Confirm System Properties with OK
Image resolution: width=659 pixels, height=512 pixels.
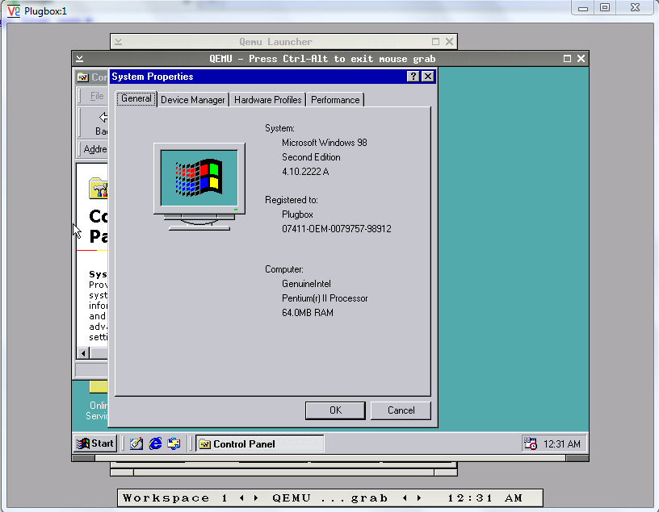(335, 410)
